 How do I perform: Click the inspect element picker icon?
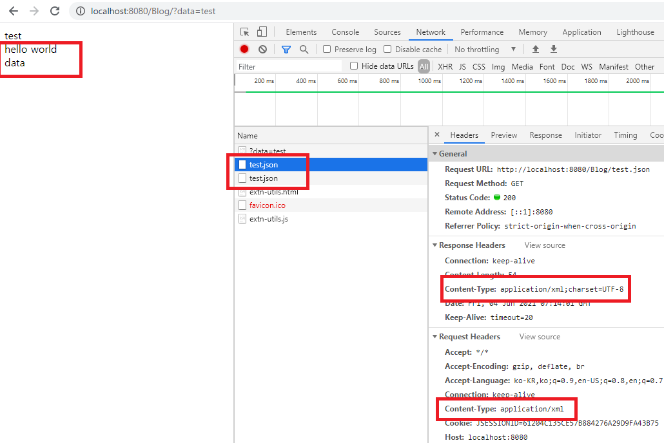(x=245, y=32)
